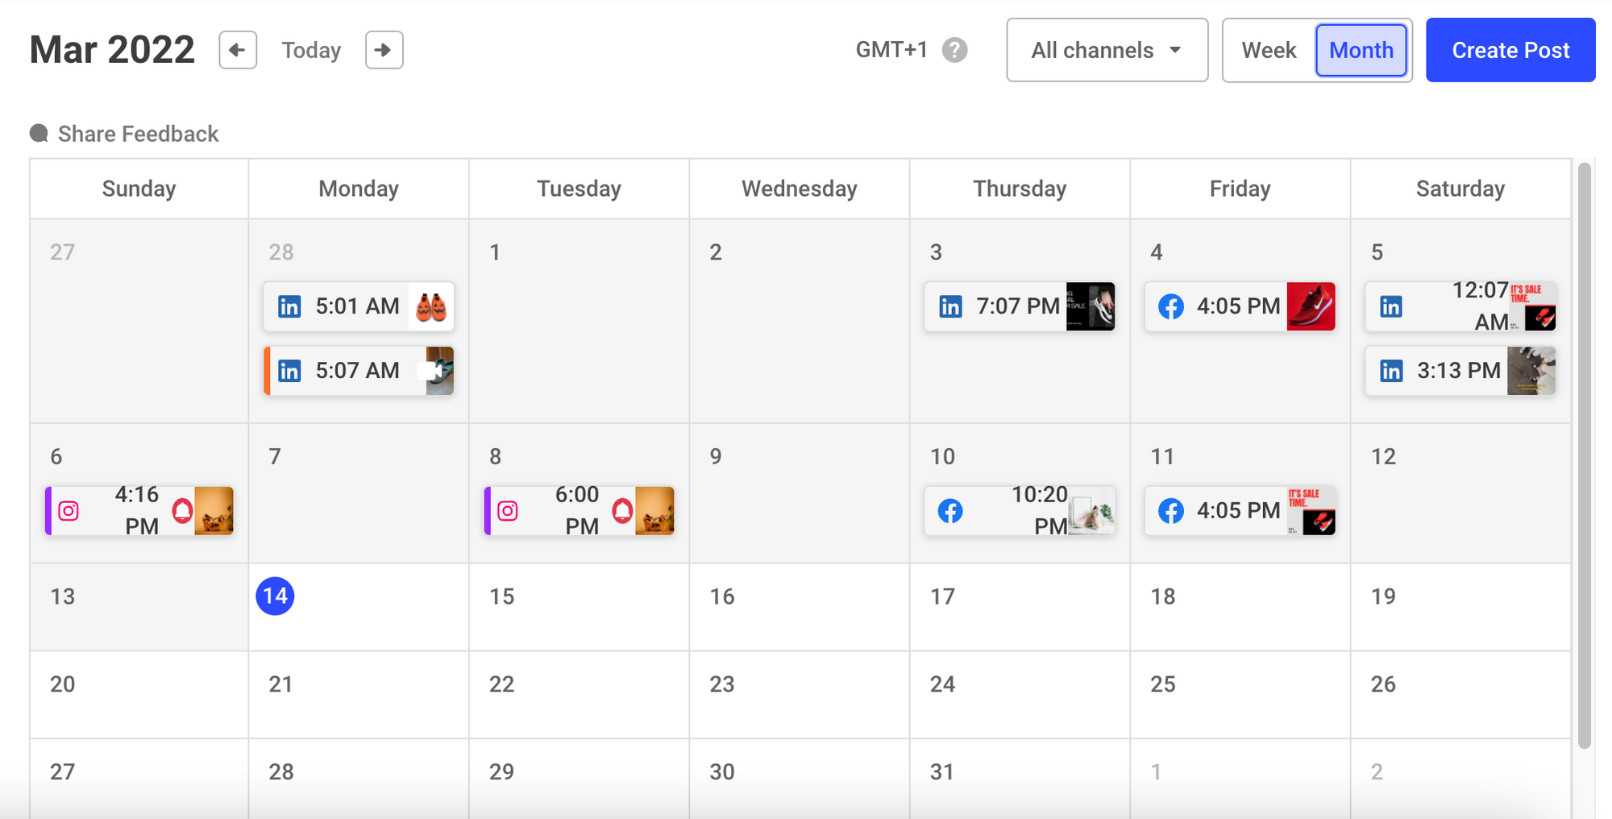Screen dimensions: 1612x819
Task: Select the Thursday column header
Action: (x=1020, y=189)
